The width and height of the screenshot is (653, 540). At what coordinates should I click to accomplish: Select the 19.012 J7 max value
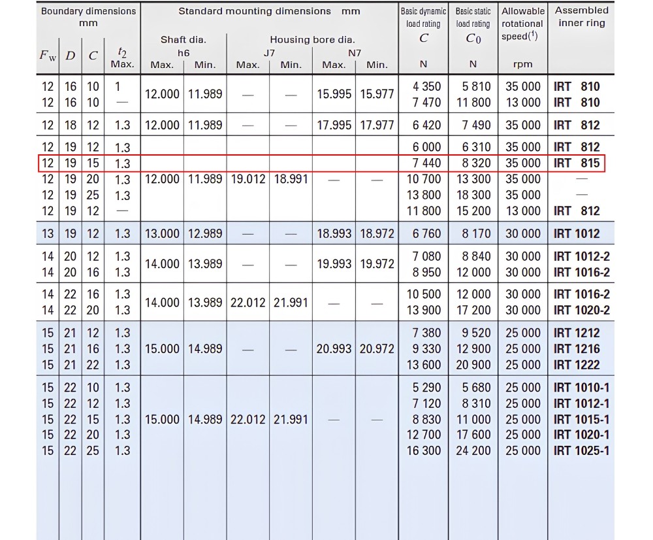[x=247, y=179]
